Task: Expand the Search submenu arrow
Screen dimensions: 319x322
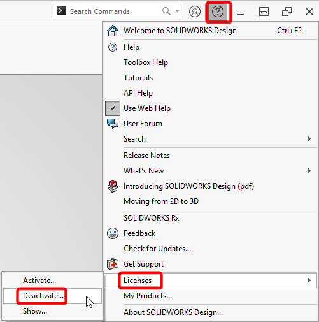Action: point(309,139)
